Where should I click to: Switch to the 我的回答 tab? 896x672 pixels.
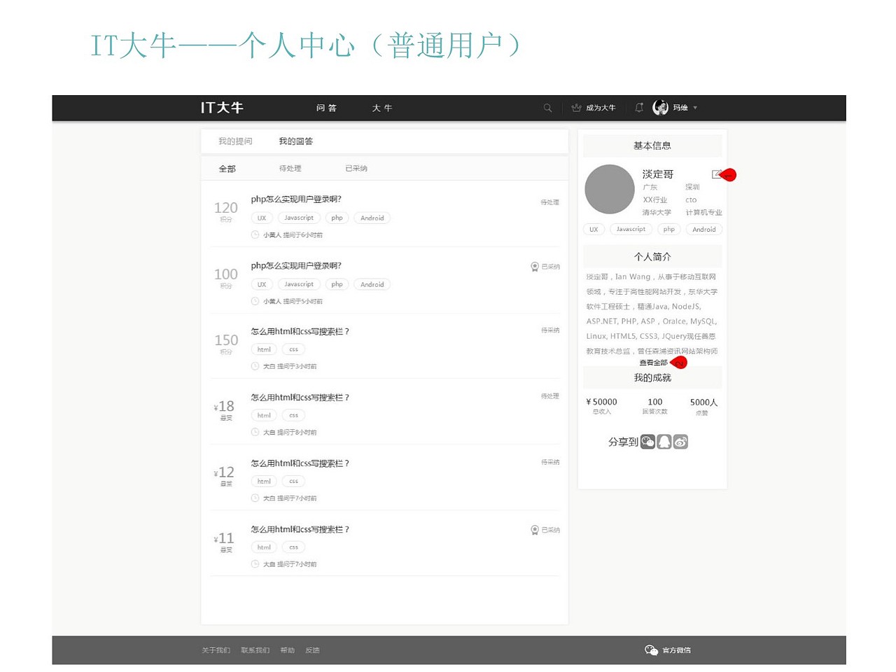pos(296,141)
